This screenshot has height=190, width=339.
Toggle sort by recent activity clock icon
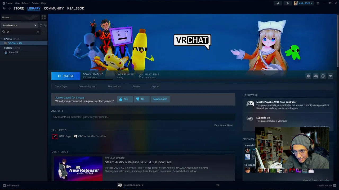(x=41, y=25)
